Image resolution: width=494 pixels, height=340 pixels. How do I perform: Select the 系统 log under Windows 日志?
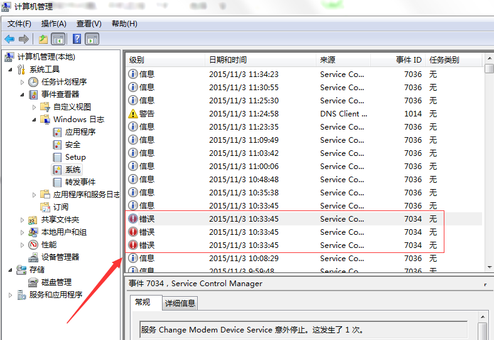(72, 170)
